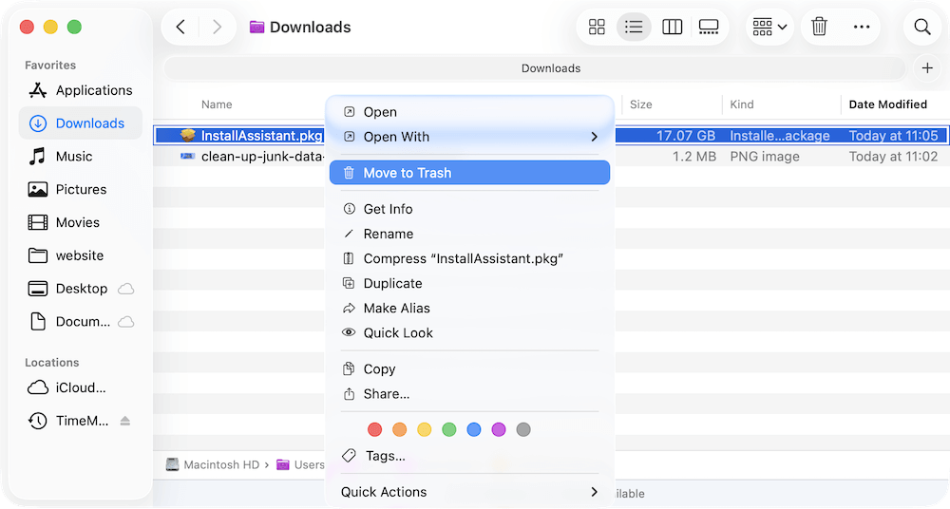
Task: Click the 17.07 GB size cell
Action: click(686, 136)
